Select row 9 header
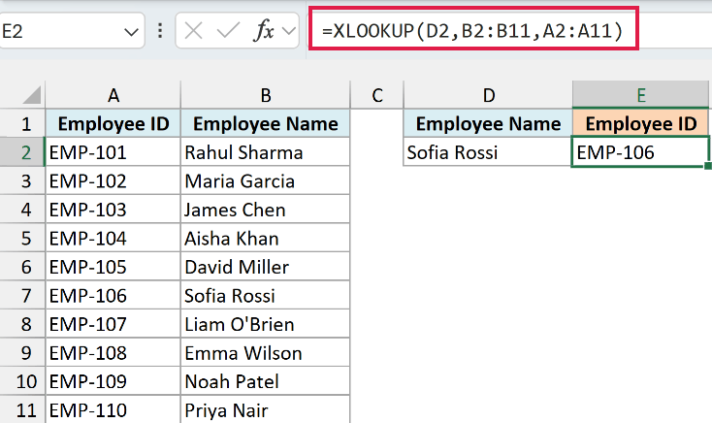The width and height of the screenshot is (712, 423). click(22, 352)
